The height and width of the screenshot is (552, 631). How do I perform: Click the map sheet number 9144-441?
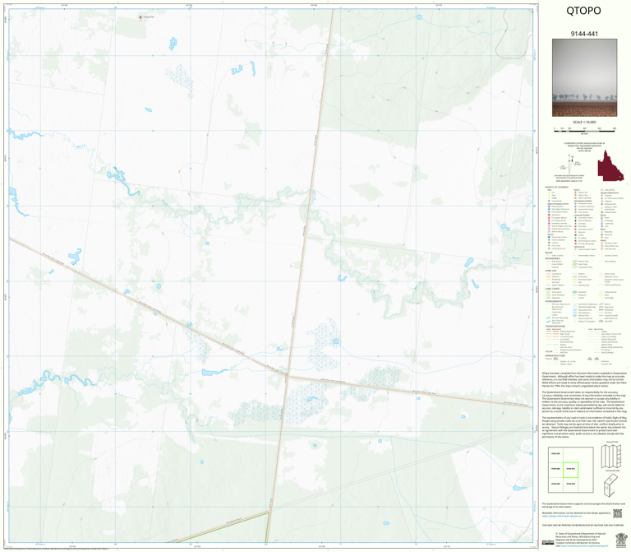[x=584, y=34]
